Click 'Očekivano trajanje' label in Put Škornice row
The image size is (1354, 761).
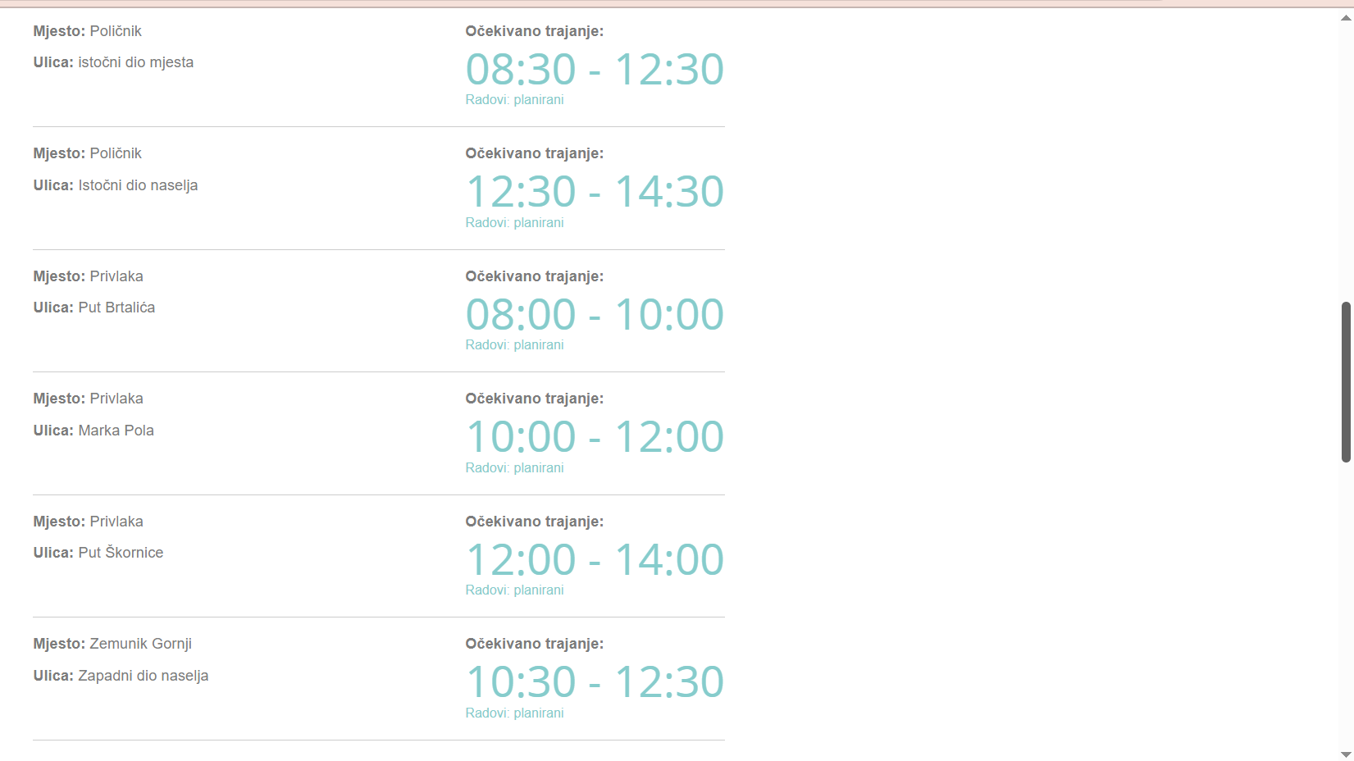534,522
